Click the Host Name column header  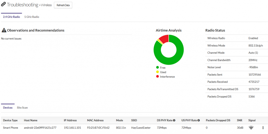click(31, 120)
